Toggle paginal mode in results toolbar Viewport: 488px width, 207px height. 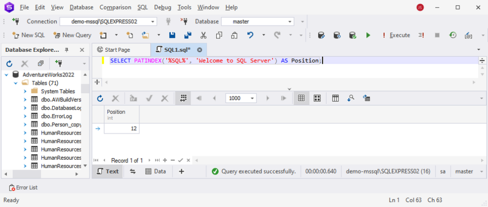[183, 98]
